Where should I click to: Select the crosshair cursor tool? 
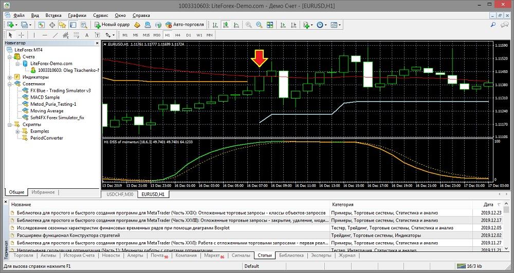click(21, 35)
